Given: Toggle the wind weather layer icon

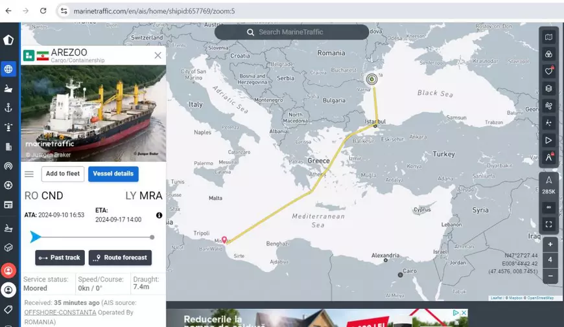Looking at the screenshot, I should 548,106.
